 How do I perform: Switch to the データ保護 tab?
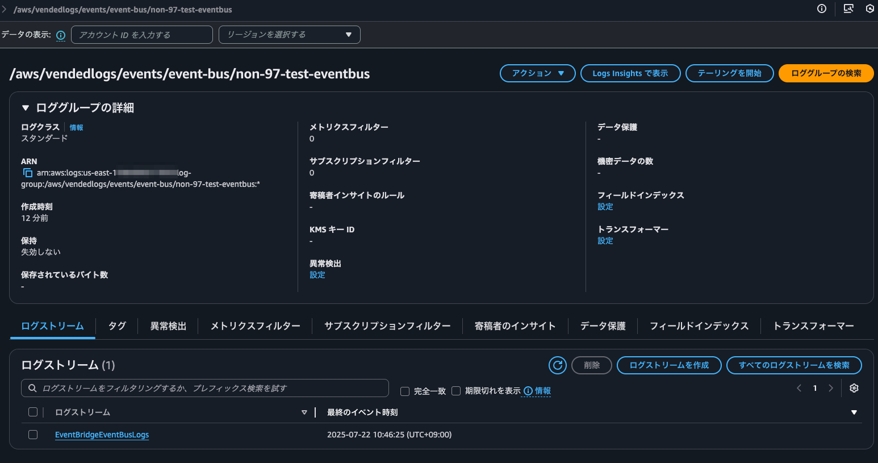(603, 326)
